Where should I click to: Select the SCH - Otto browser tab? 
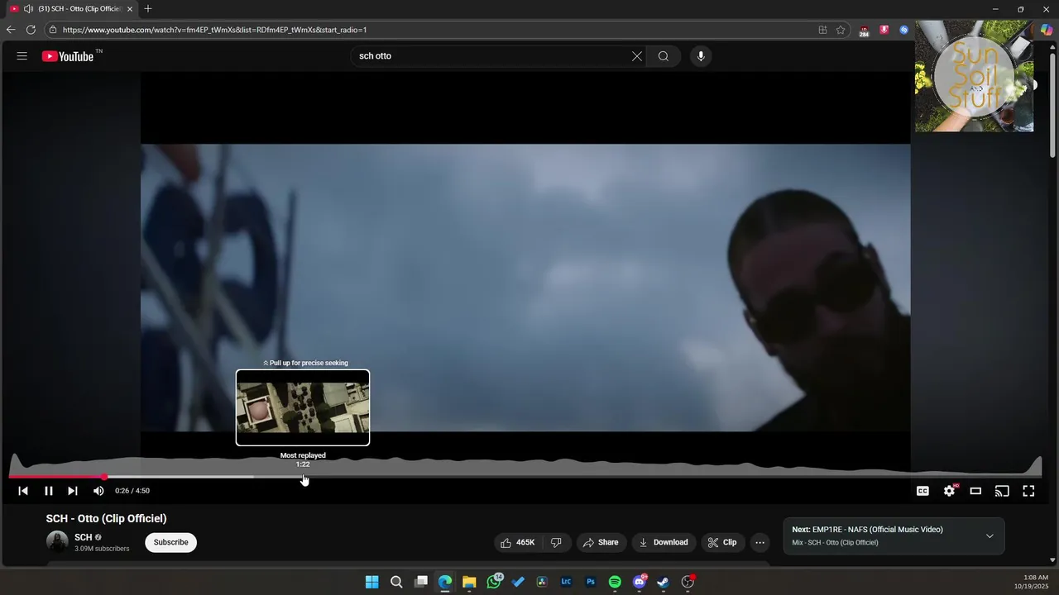tap(70, 9)
